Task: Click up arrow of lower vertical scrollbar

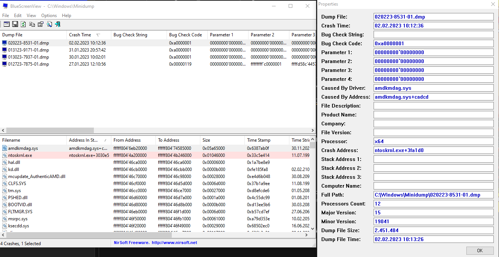Action: click(313, 139)
